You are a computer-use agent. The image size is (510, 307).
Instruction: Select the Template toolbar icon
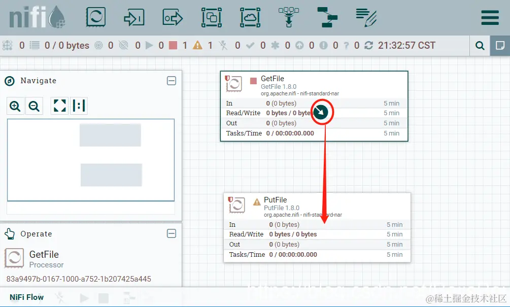[x=327, y=17]
